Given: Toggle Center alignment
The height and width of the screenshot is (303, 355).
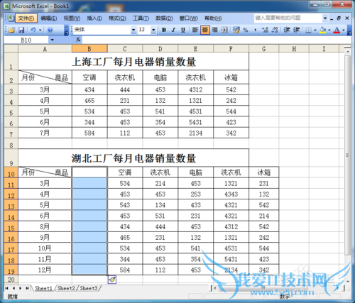Looking at the screenshot, I should (205, 30).
